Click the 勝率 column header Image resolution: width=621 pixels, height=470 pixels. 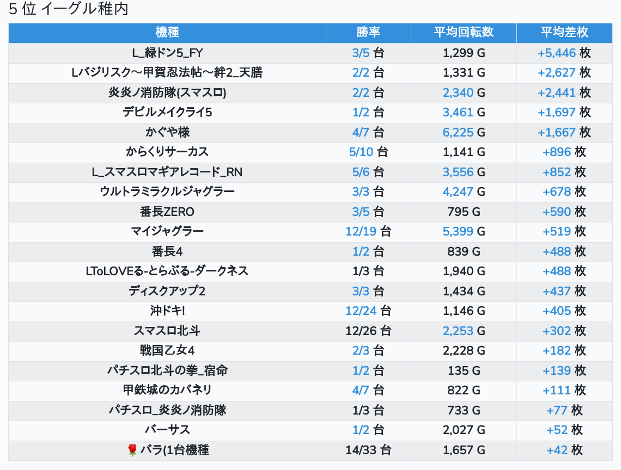pos(368,32)
